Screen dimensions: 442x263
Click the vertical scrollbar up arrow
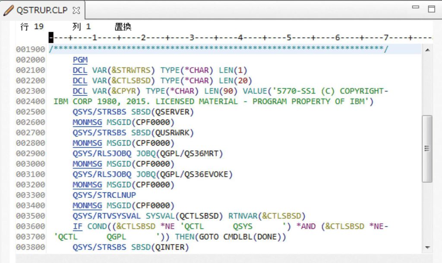click(x=427, y=51)
